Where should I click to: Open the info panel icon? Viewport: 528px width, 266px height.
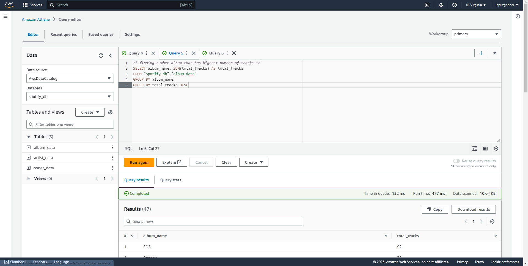tap(518, 16)
